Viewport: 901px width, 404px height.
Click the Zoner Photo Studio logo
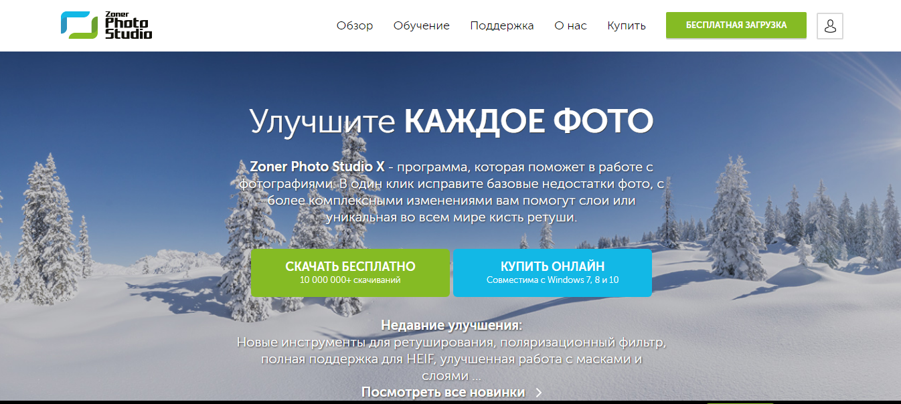pos(106,25)
